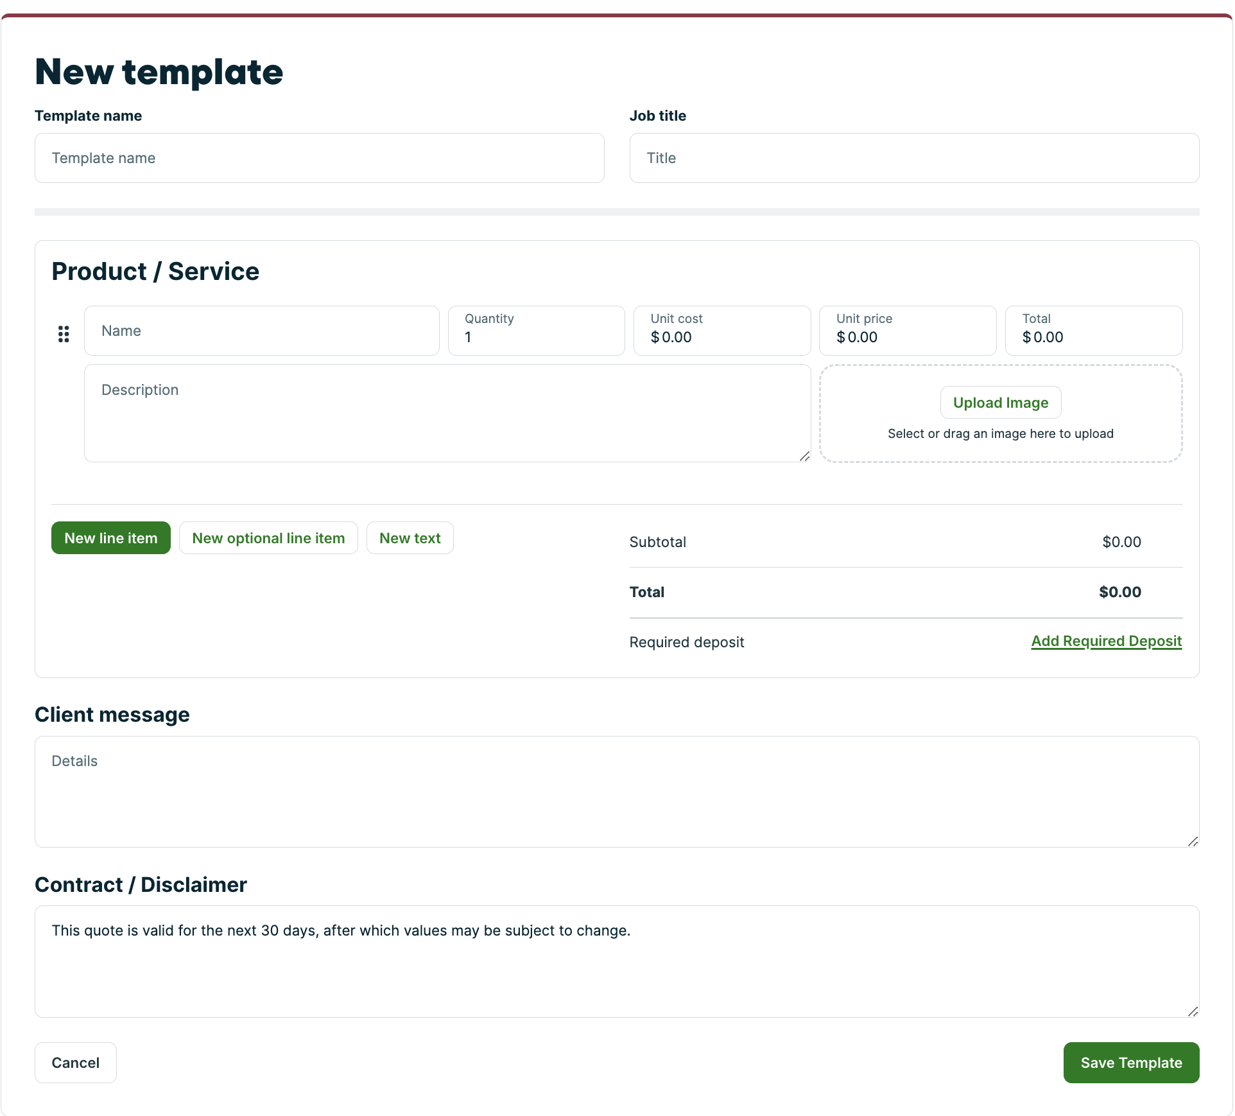The width and height of the screenshot is (1235, 1116).
Task: Click inside the Description textarea
Action: pos(447,413)
